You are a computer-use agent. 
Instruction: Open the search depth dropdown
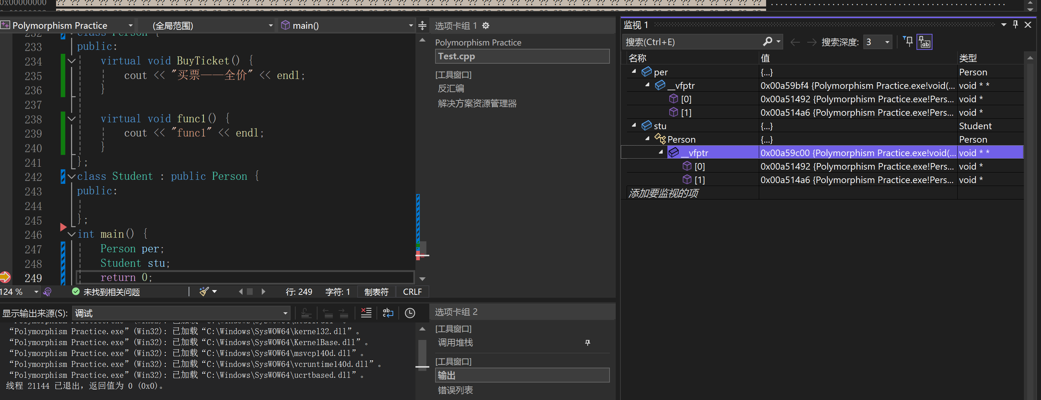click(x=887, y=42)
